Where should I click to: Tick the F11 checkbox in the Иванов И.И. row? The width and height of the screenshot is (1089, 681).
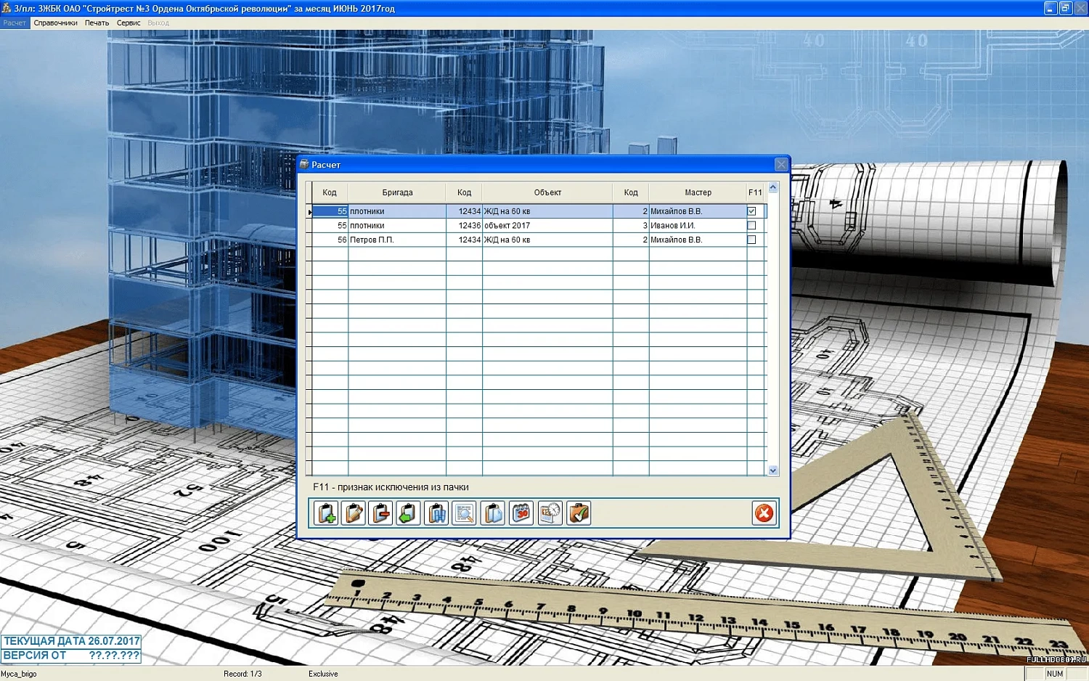pos(751,226)
